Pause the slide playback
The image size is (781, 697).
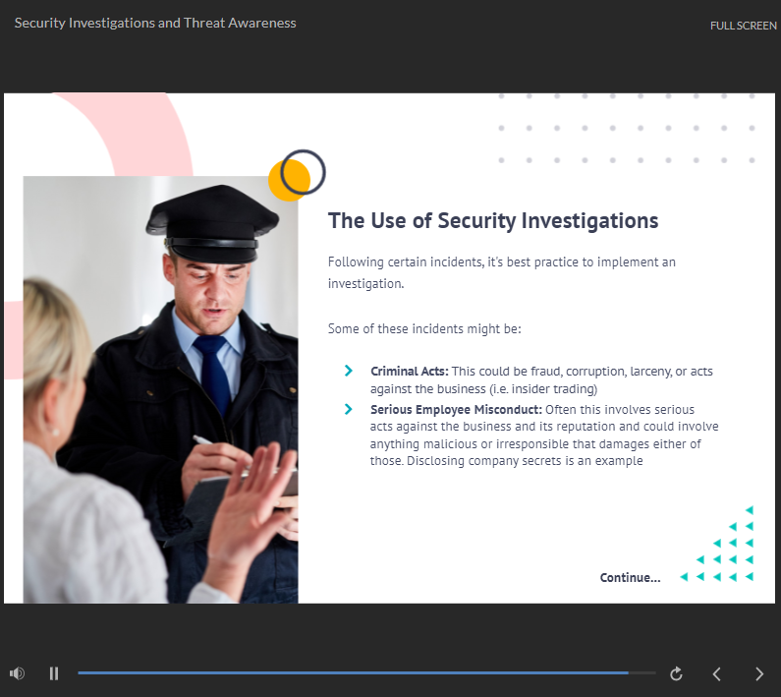click(54, 673)
